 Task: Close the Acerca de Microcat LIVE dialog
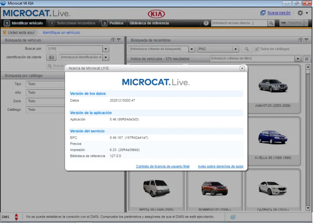click(x=242, y=68)
